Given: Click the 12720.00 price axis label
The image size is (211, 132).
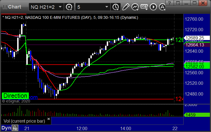Looking at the screenshot, I should click(194, 30).
